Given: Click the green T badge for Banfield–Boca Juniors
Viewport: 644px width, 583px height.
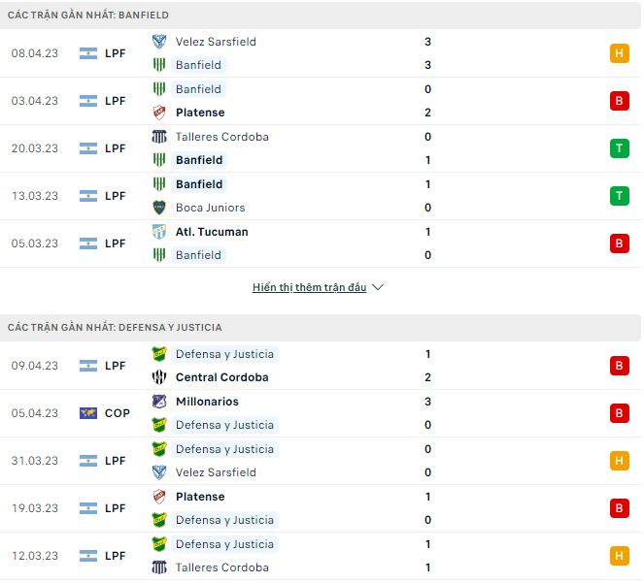Looking at the screenshot, I should coord(620,196).
